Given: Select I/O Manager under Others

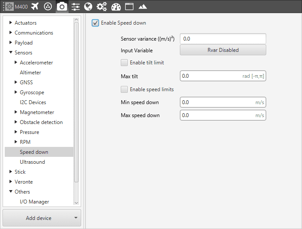Looking at the screenshot, I should pyautogui.click(x=35, y=202).
